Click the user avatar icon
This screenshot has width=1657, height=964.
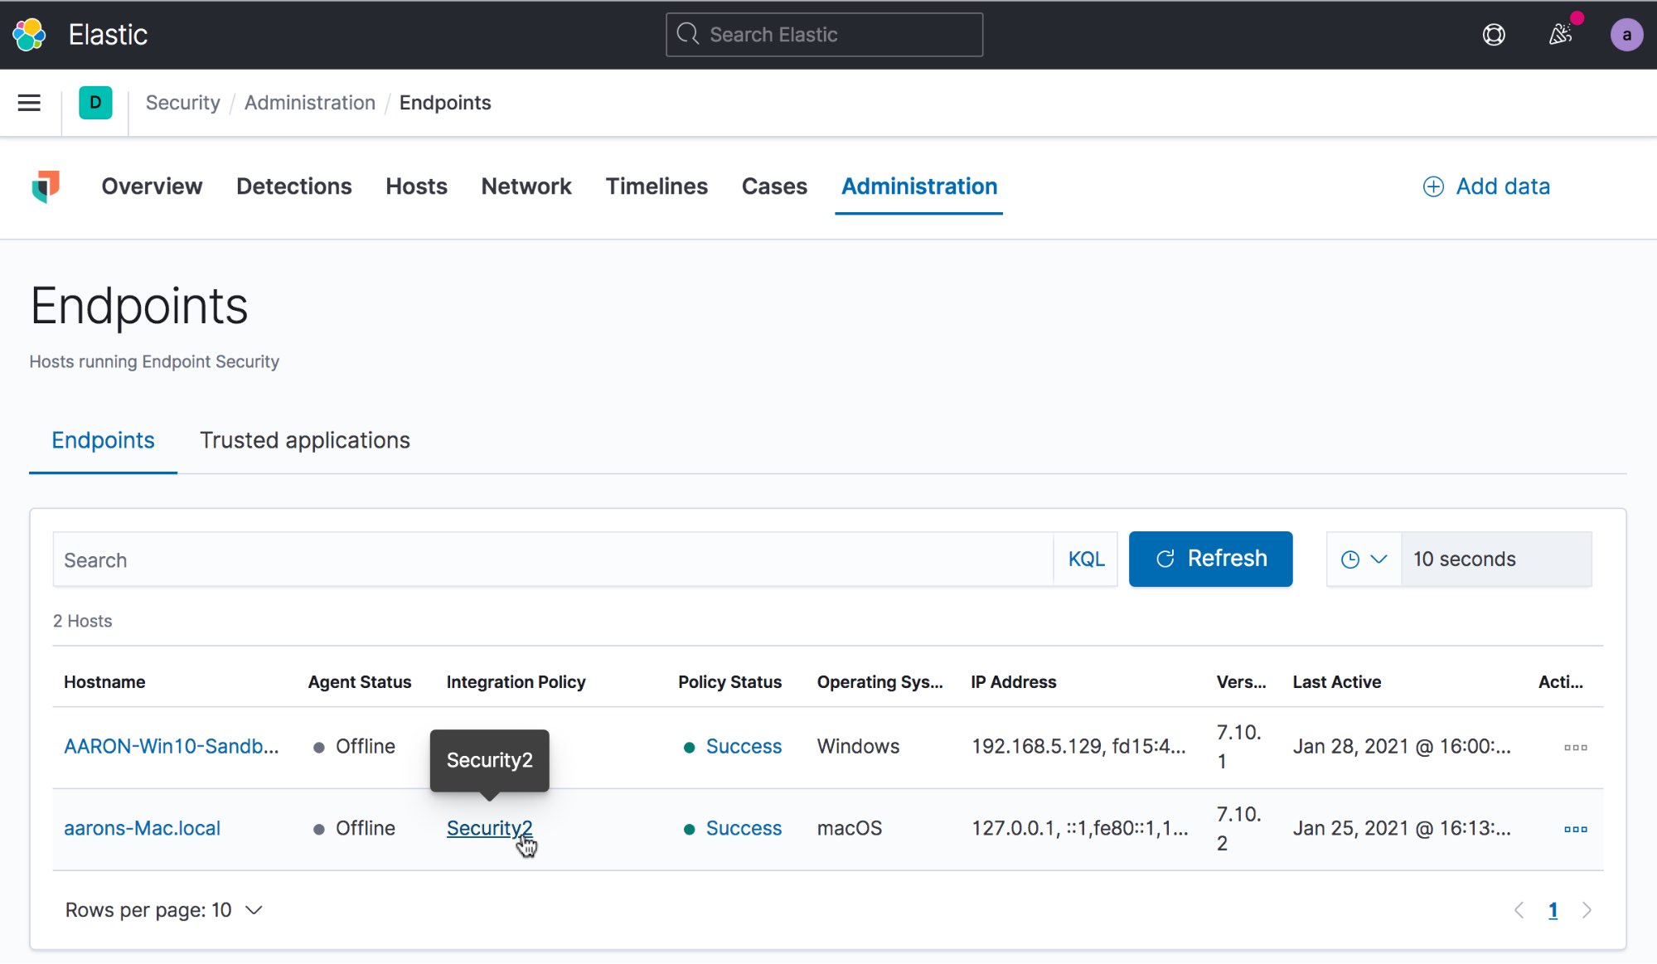1627,35
